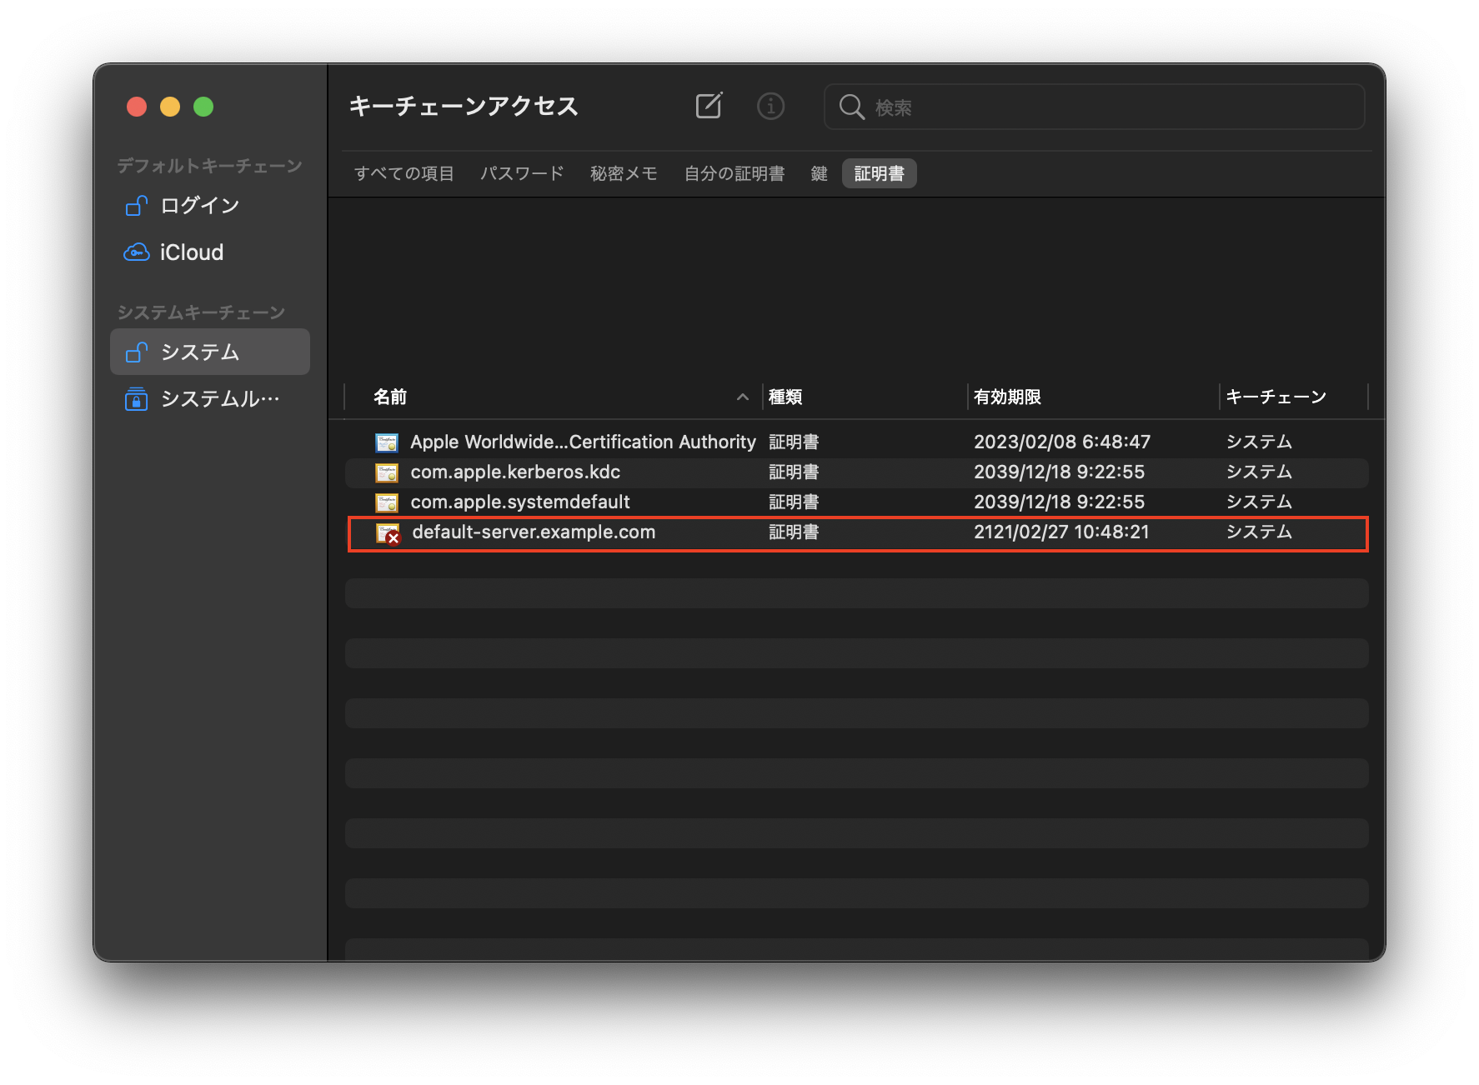
Task: Open the info button in toolbar
Action: pyautogui.click(x=770, y=107)
